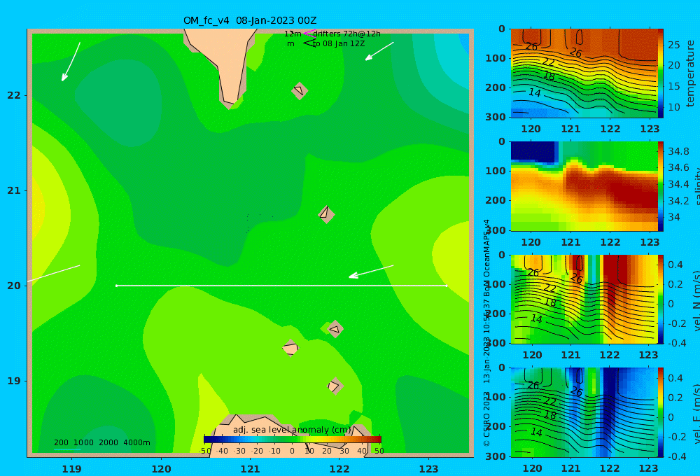Select the island marker near 19.5°N 122°E
The height and width of the screenshot is (476, 700).
(335, 329)
